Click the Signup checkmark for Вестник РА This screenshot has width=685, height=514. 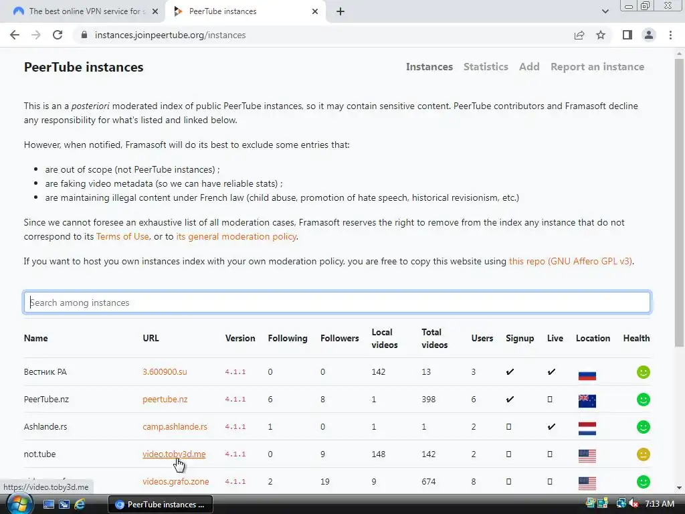pyautogui.click(x=510, y=372)
